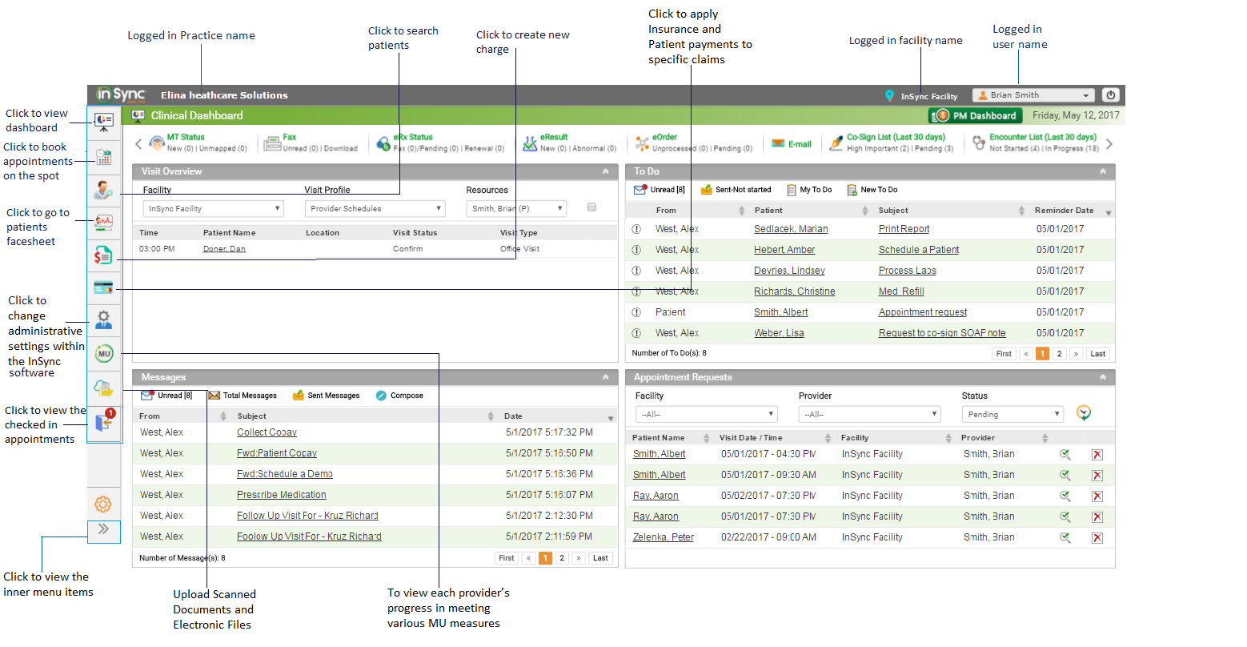Collapse the To Do panel
This screenshot has width=1247, height=647.
pos(1103,171)
